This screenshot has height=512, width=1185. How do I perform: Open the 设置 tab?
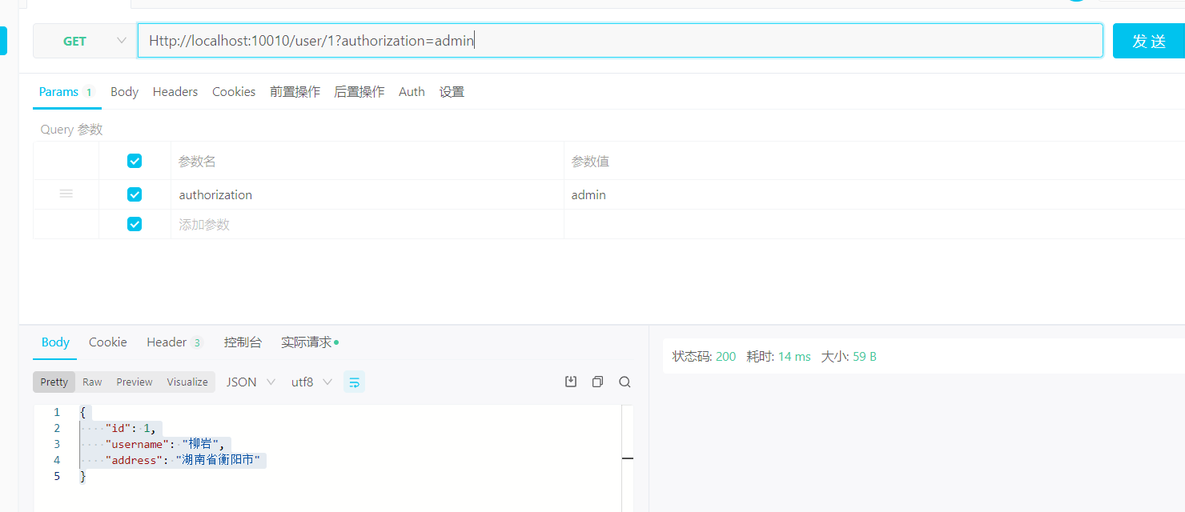pyautogui.click(x=452, y=92)
